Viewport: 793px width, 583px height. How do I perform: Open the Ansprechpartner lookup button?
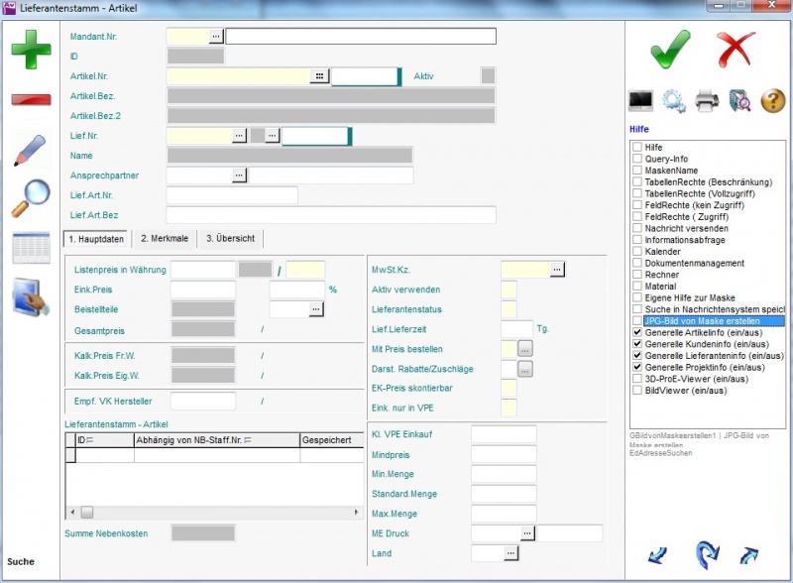pos(239,175)
